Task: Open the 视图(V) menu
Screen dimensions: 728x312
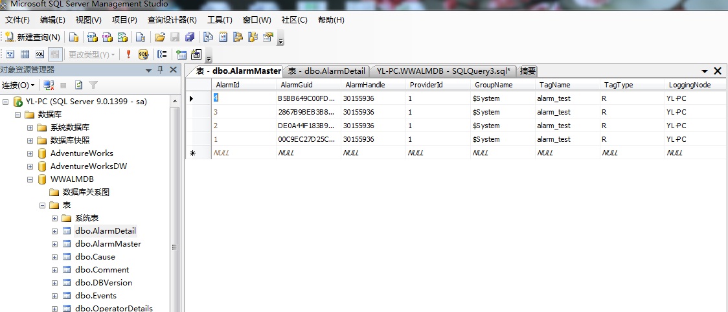Action: click(x=89, y=20)
